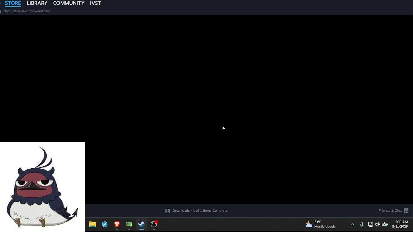Open Brave browser from the taskbar
The width and height of the screenshot is (413, 232).
coord(117,224)
